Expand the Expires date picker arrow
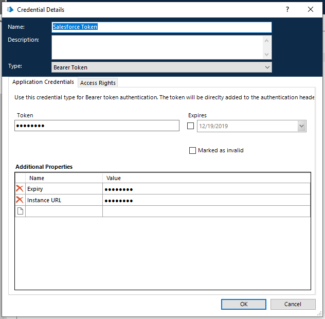The width and height of the screenshot is (325, 319). pos(301,126)
